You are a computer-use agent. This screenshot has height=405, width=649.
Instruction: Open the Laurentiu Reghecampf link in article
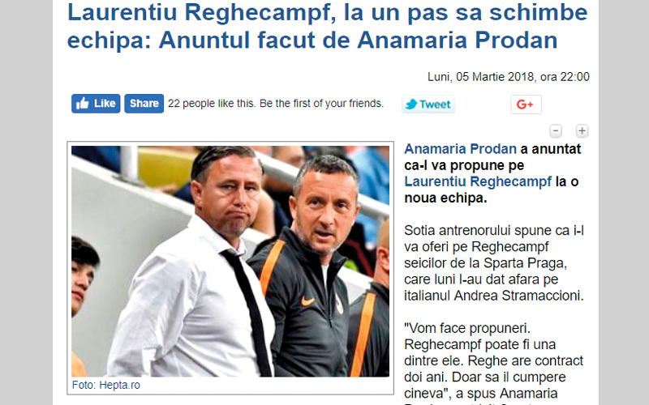click(478, 181)
